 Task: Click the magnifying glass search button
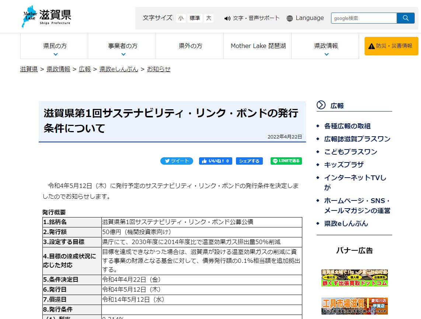(x=406, y=18)
